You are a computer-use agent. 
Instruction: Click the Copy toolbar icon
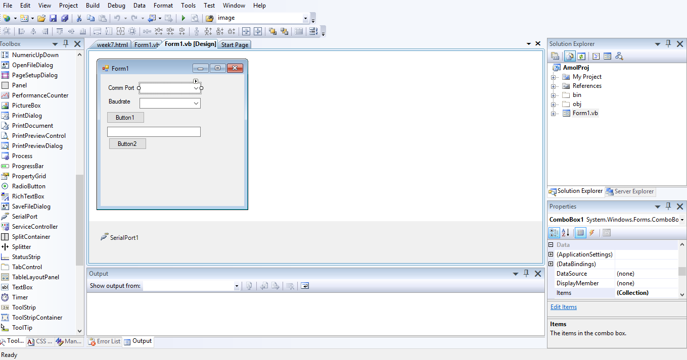(x=90, y=18)
